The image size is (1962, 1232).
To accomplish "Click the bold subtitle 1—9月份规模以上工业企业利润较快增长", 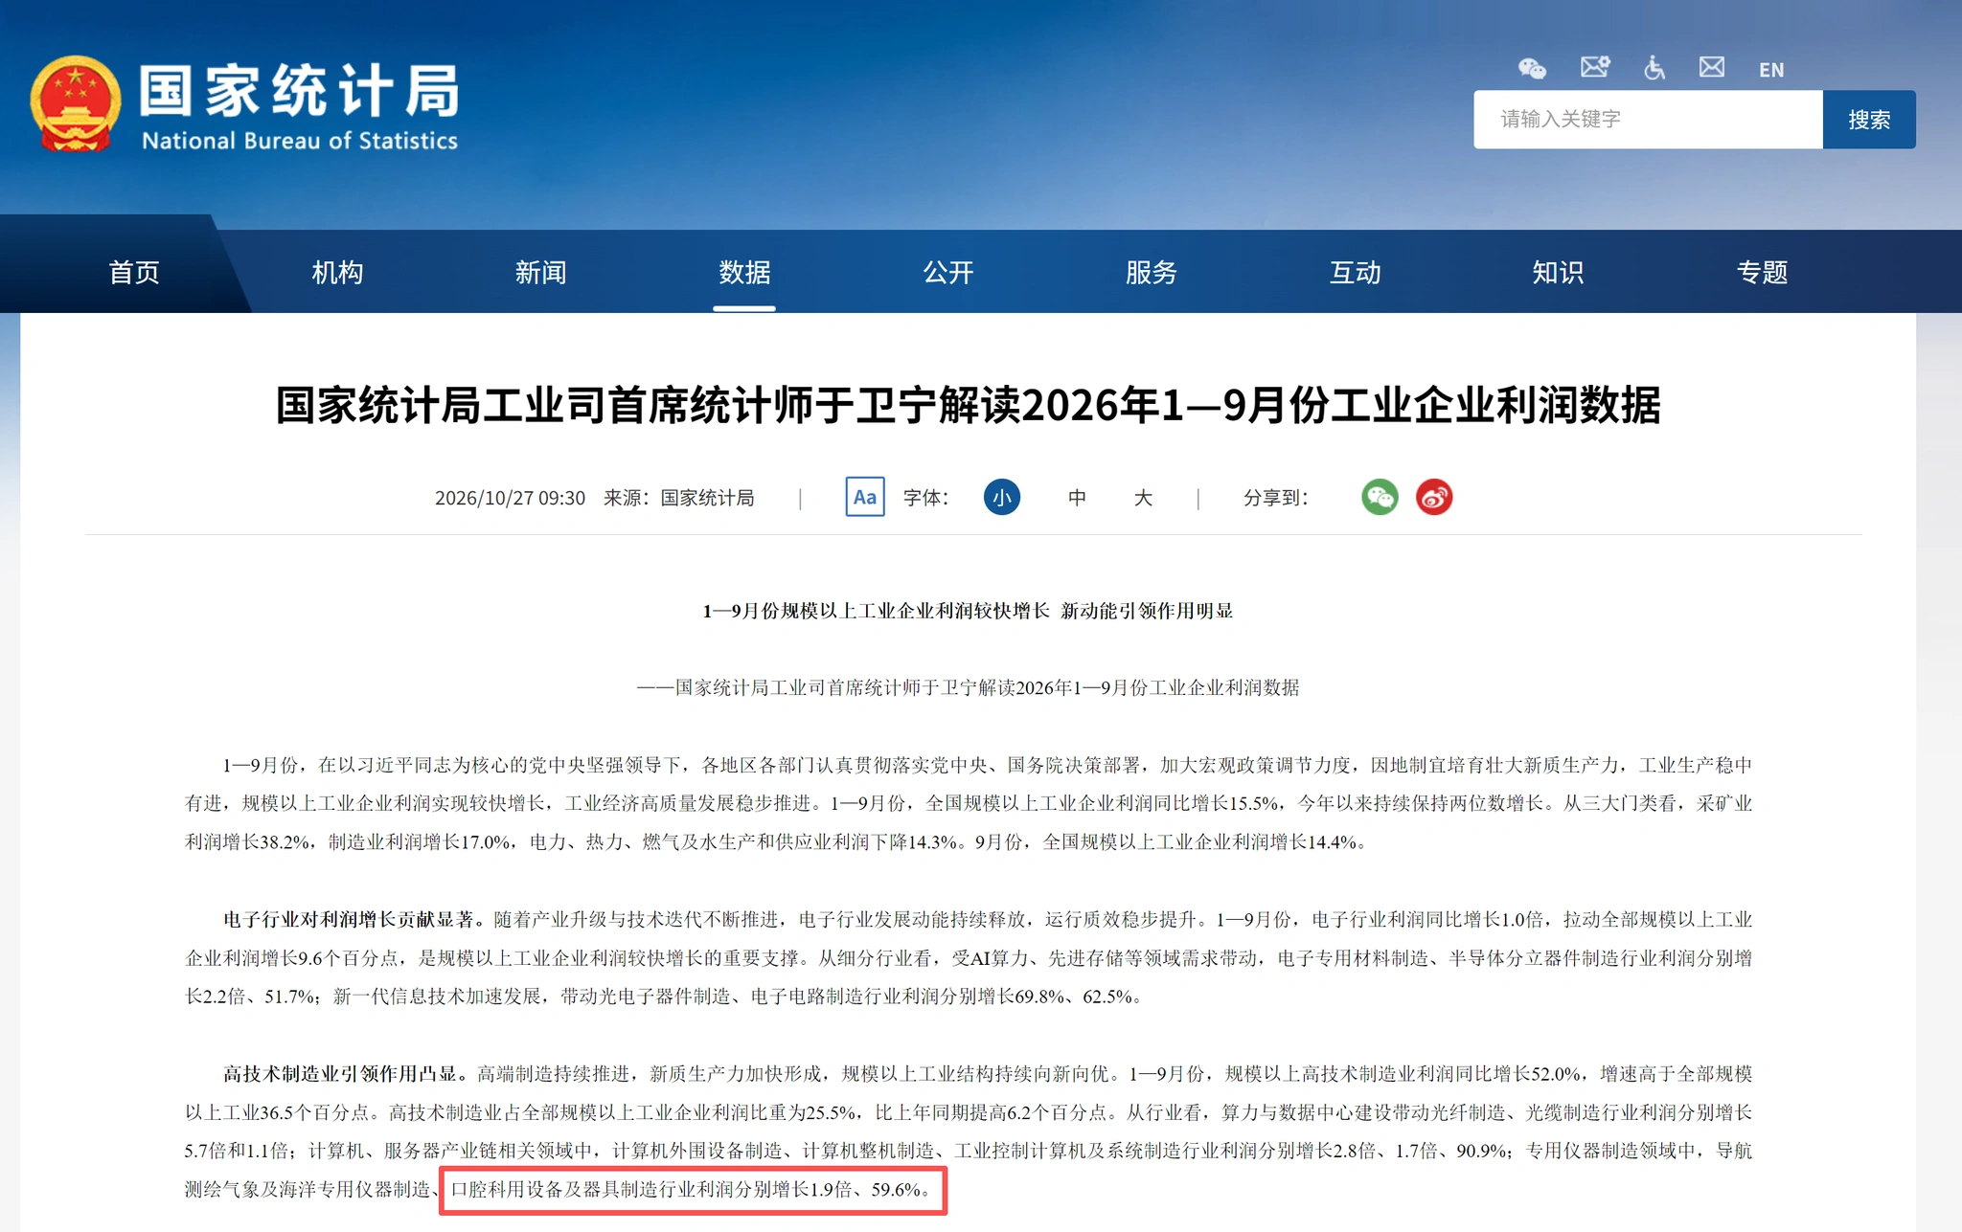I will pos(876,611).
